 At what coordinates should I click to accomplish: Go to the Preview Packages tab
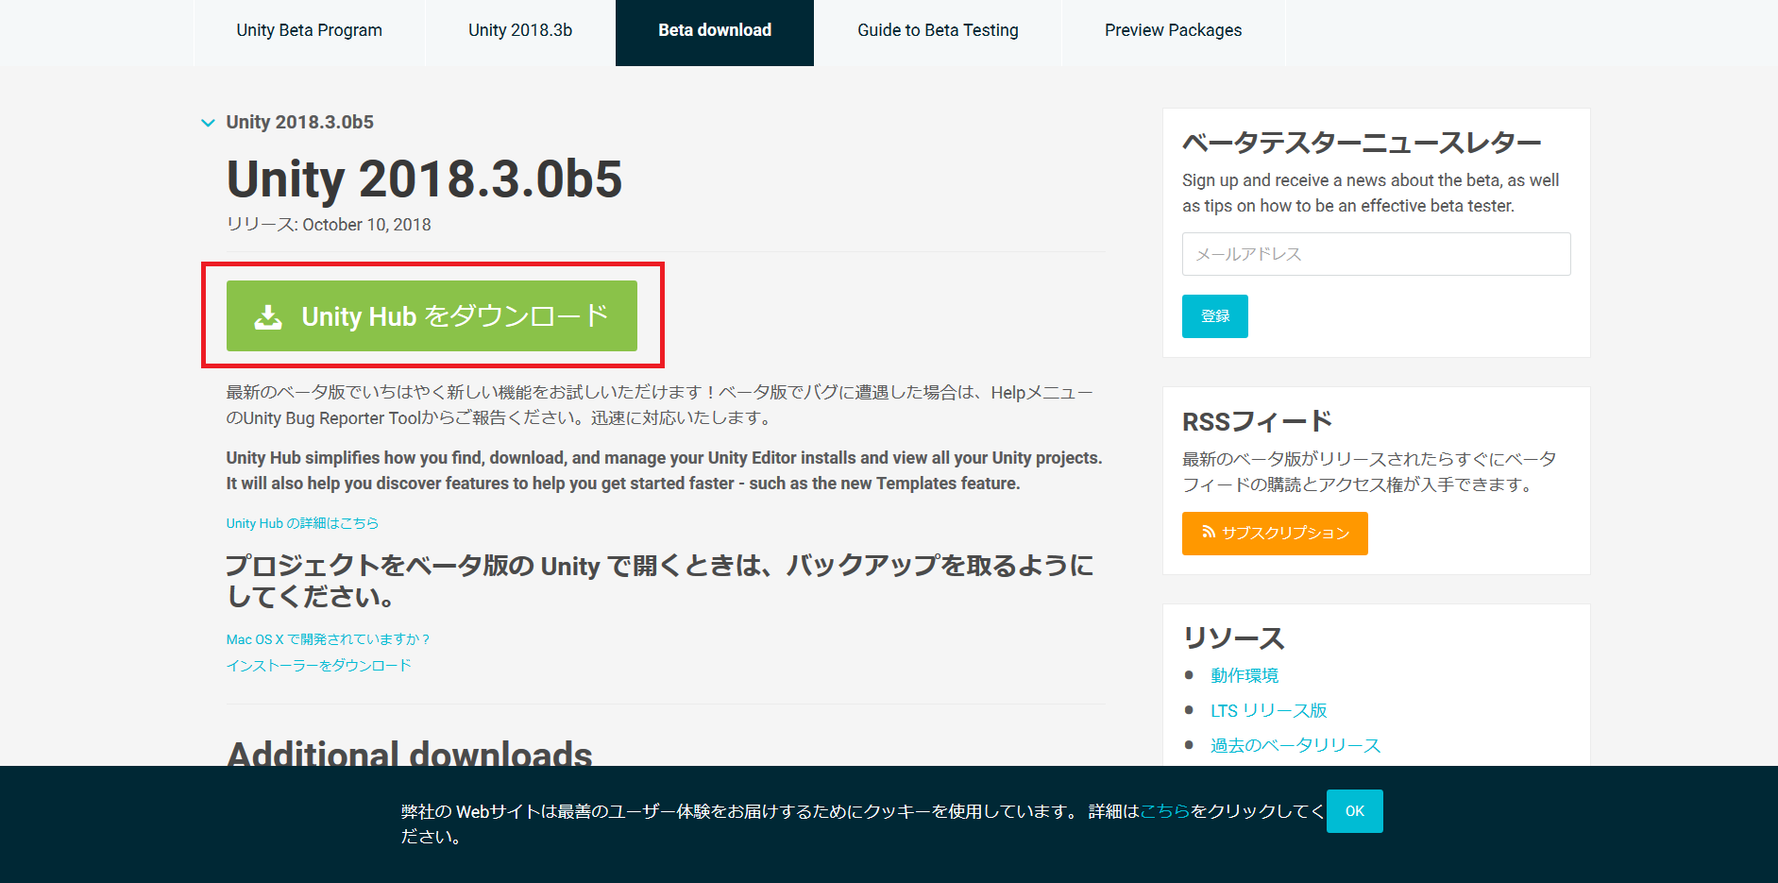click(x=1173, y=30)
